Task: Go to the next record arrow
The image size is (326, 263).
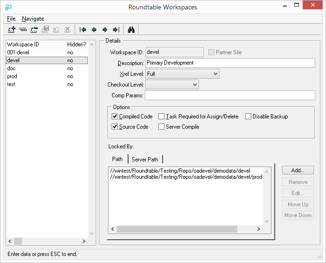Action: (105, 30)
